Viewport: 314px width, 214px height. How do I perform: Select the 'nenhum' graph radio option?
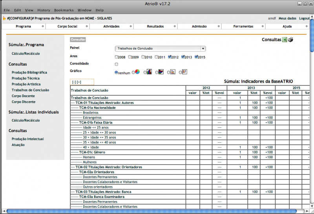coord(116,73)
